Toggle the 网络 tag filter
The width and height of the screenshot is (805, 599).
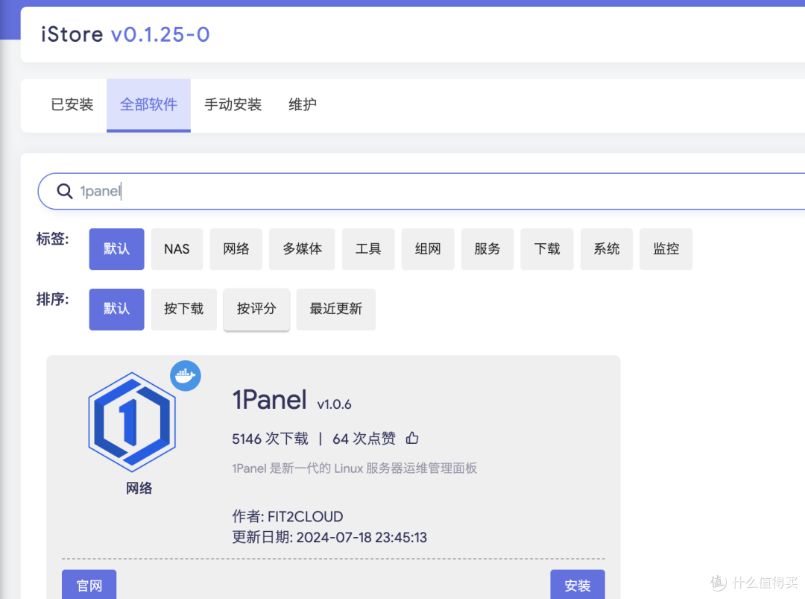tap(236, 248)
